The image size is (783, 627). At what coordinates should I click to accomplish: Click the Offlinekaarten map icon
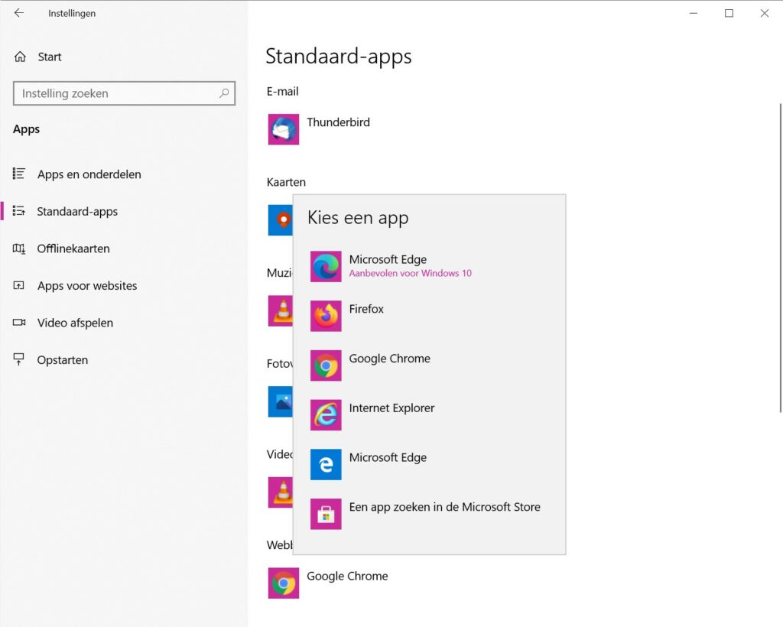click(x=19, y=248)
